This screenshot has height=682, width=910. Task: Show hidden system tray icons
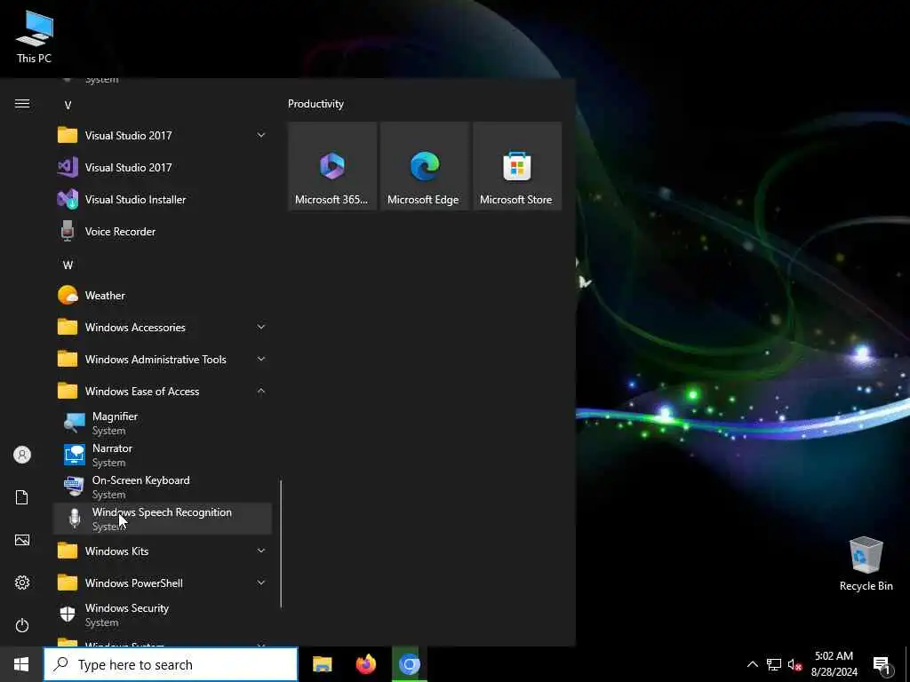[x=752, y=664]
